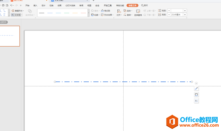Open the Fill (填充) dropdown
The width and height of the screenshot is (221, 131).
95,11
